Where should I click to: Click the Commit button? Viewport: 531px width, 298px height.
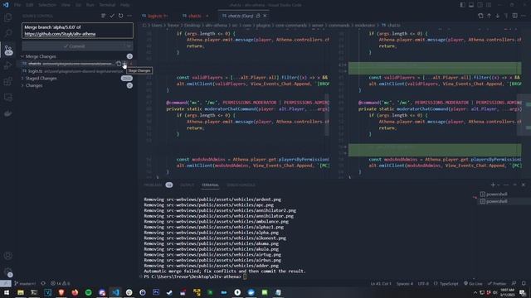[74, 46]
